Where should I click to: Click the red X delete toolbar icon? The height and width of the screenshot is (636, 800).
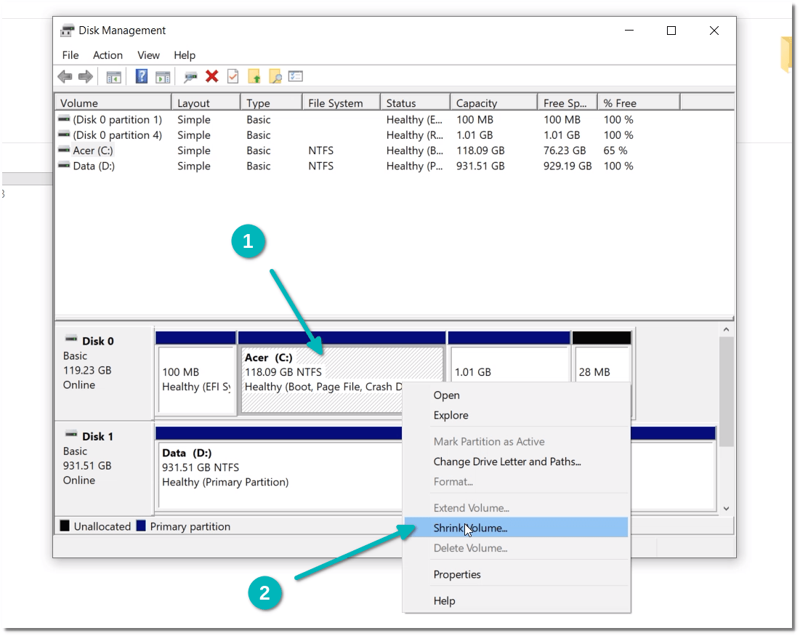coord(212,76)
